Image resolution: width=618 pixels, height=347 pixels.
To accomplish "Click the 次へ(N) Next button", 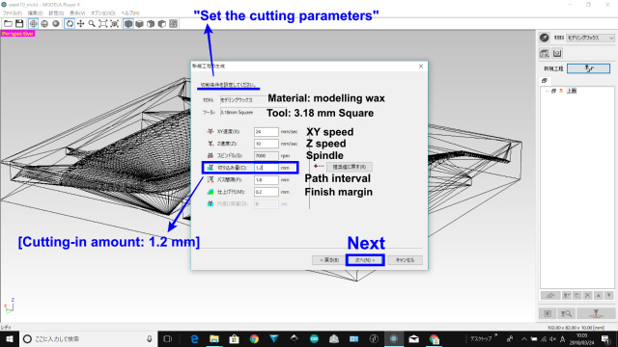I will click(365, 260).
